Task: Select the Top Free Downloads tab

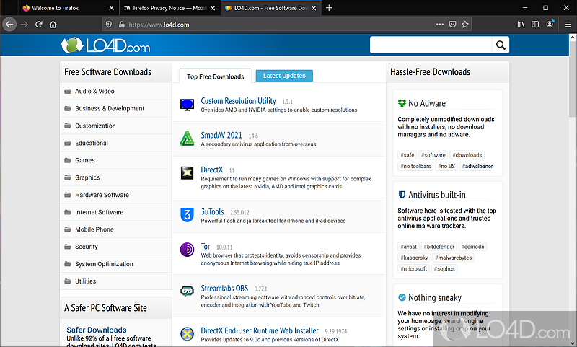Action: pos(215,76)
